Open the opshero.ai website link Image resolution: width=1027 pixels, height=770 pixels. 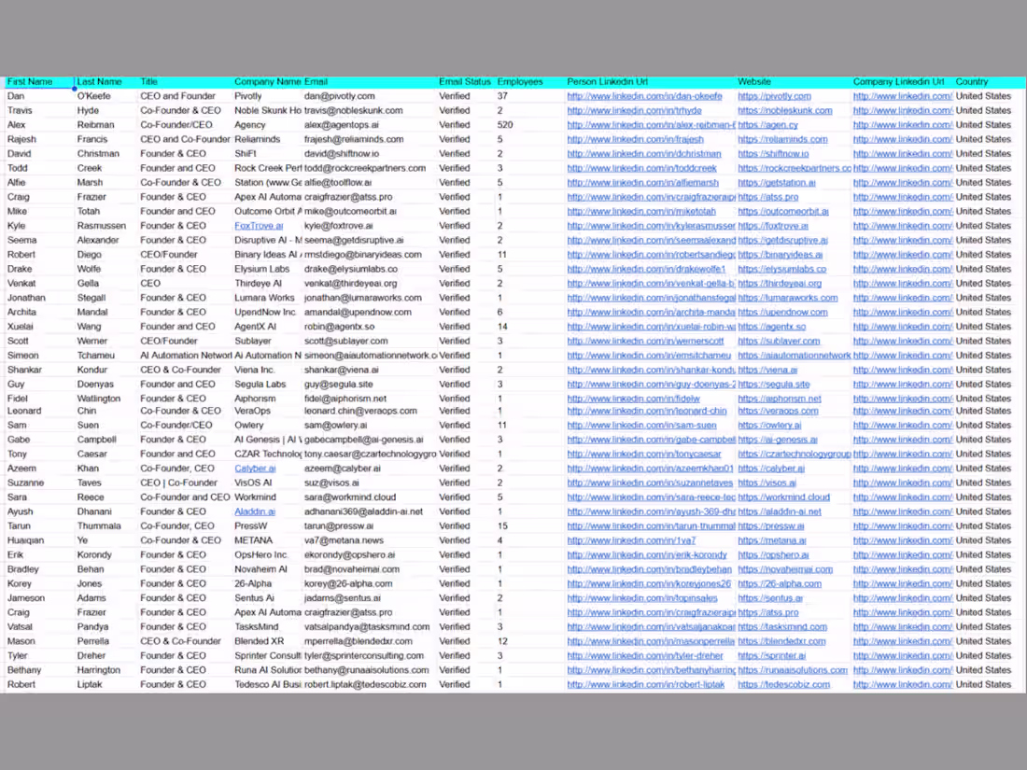pyautogui.click(x=773, y=555)
